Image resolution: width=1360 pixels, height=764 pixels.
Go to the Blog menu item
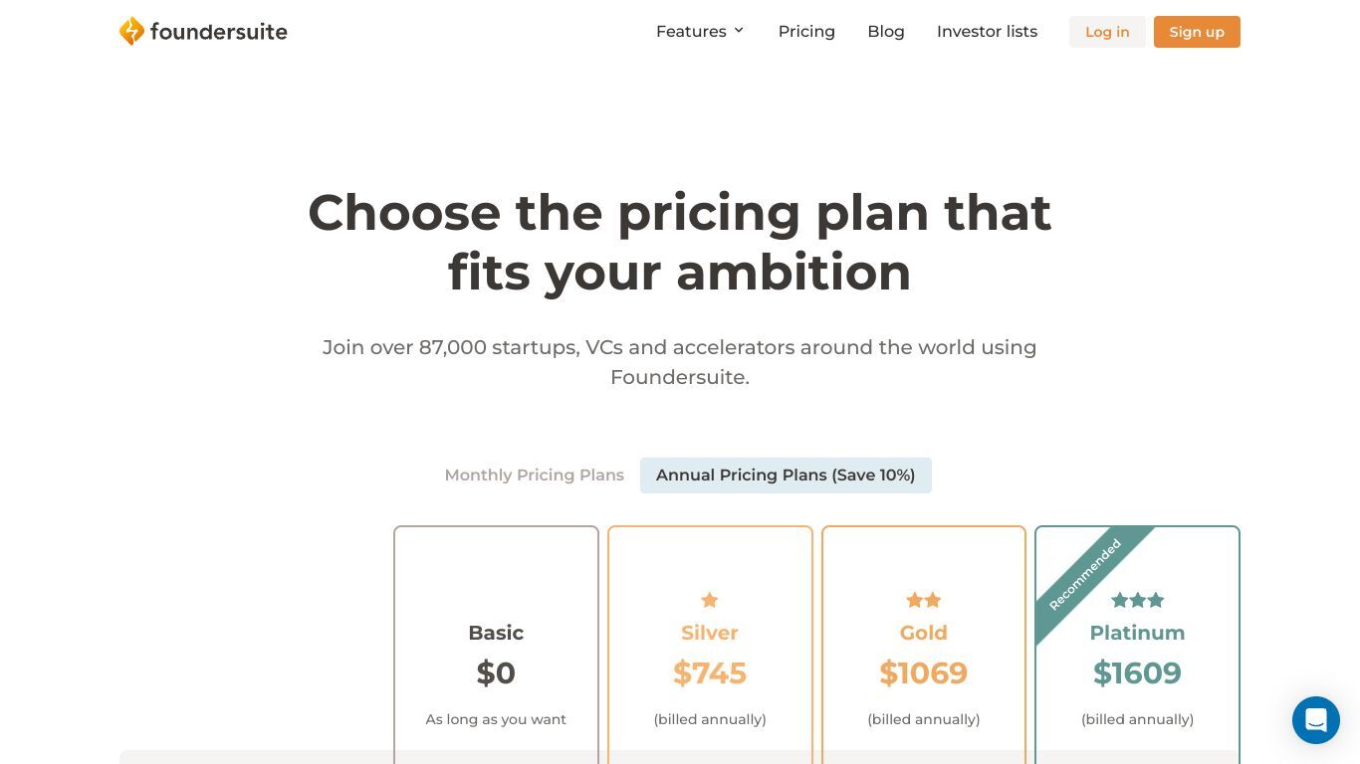tap(886, 32)
